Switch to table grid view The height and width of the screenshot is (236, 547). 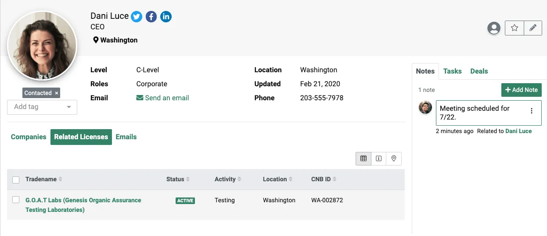363,159
